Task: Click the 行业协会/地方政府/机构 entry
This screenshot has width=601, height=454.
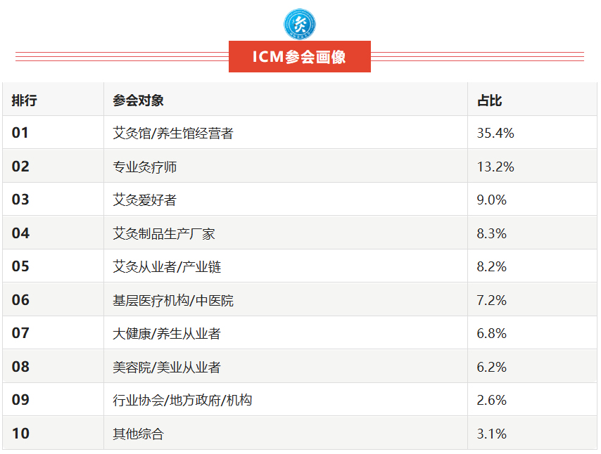Action: coord(182,401)
